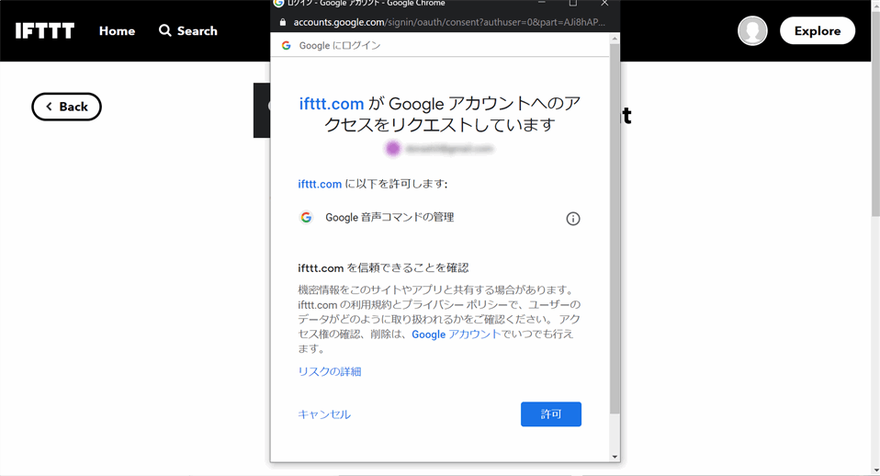Click the Google 音声コマンドの管理 text

[389, 217]
